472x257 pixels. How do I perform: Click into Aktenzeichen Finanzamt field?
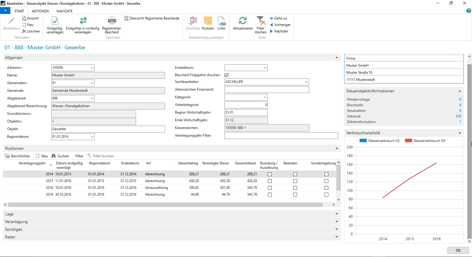[266, 89]
